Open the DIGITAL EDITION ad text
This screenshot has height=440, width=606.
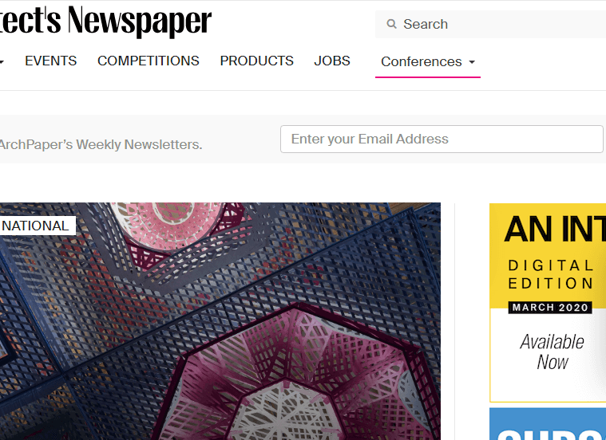point(550,274)
